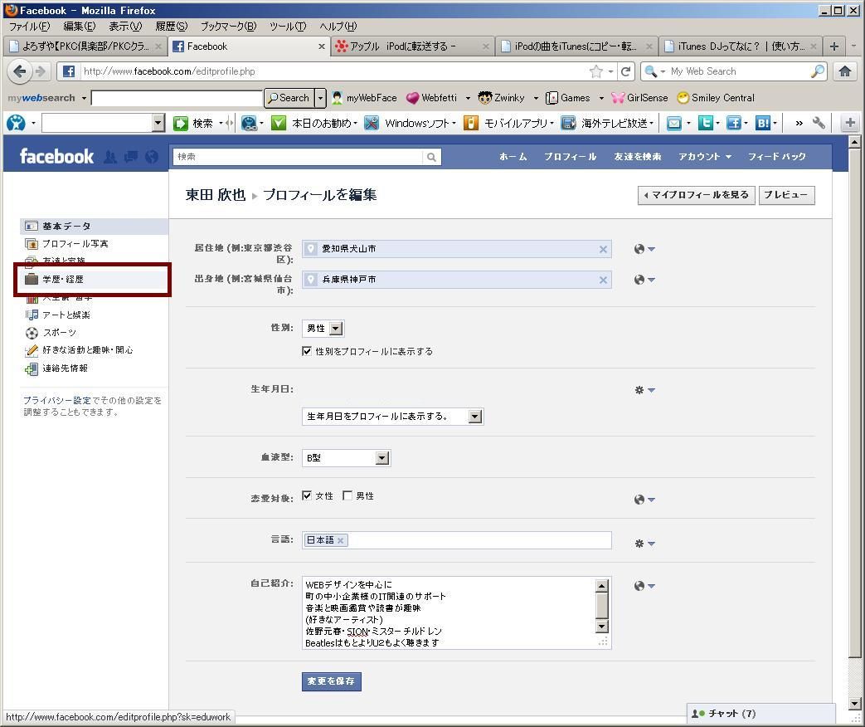865x727 pixels.
Task: Open the ブックマーク menu
Action: pyautogui.click(x=228, y=27)
